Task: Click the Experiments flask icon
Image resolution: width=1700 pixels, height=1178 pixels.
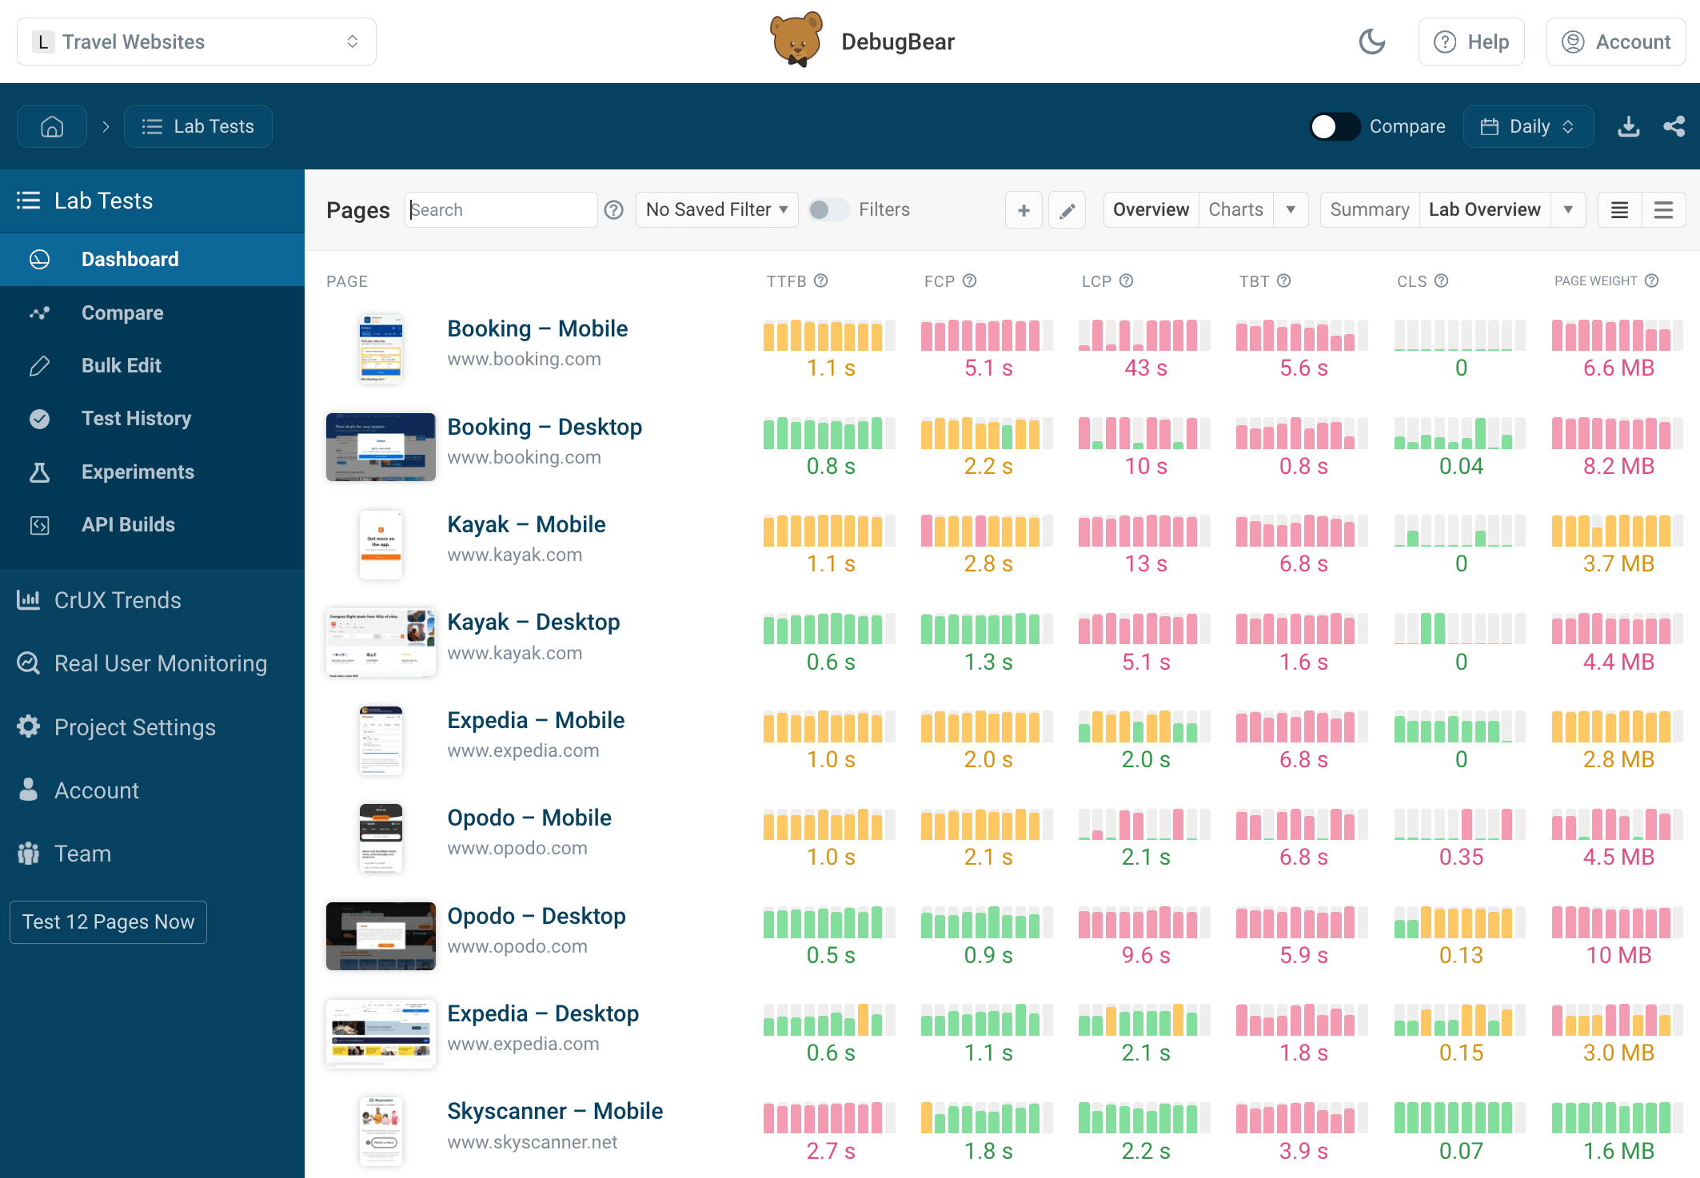Action: click(39, 472)
